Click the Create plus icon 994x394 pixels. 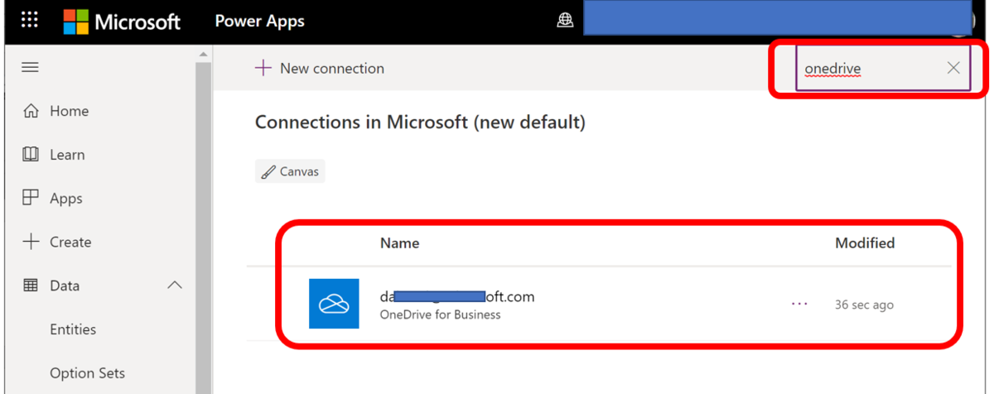pyautogui.click(x=31, y=242)
